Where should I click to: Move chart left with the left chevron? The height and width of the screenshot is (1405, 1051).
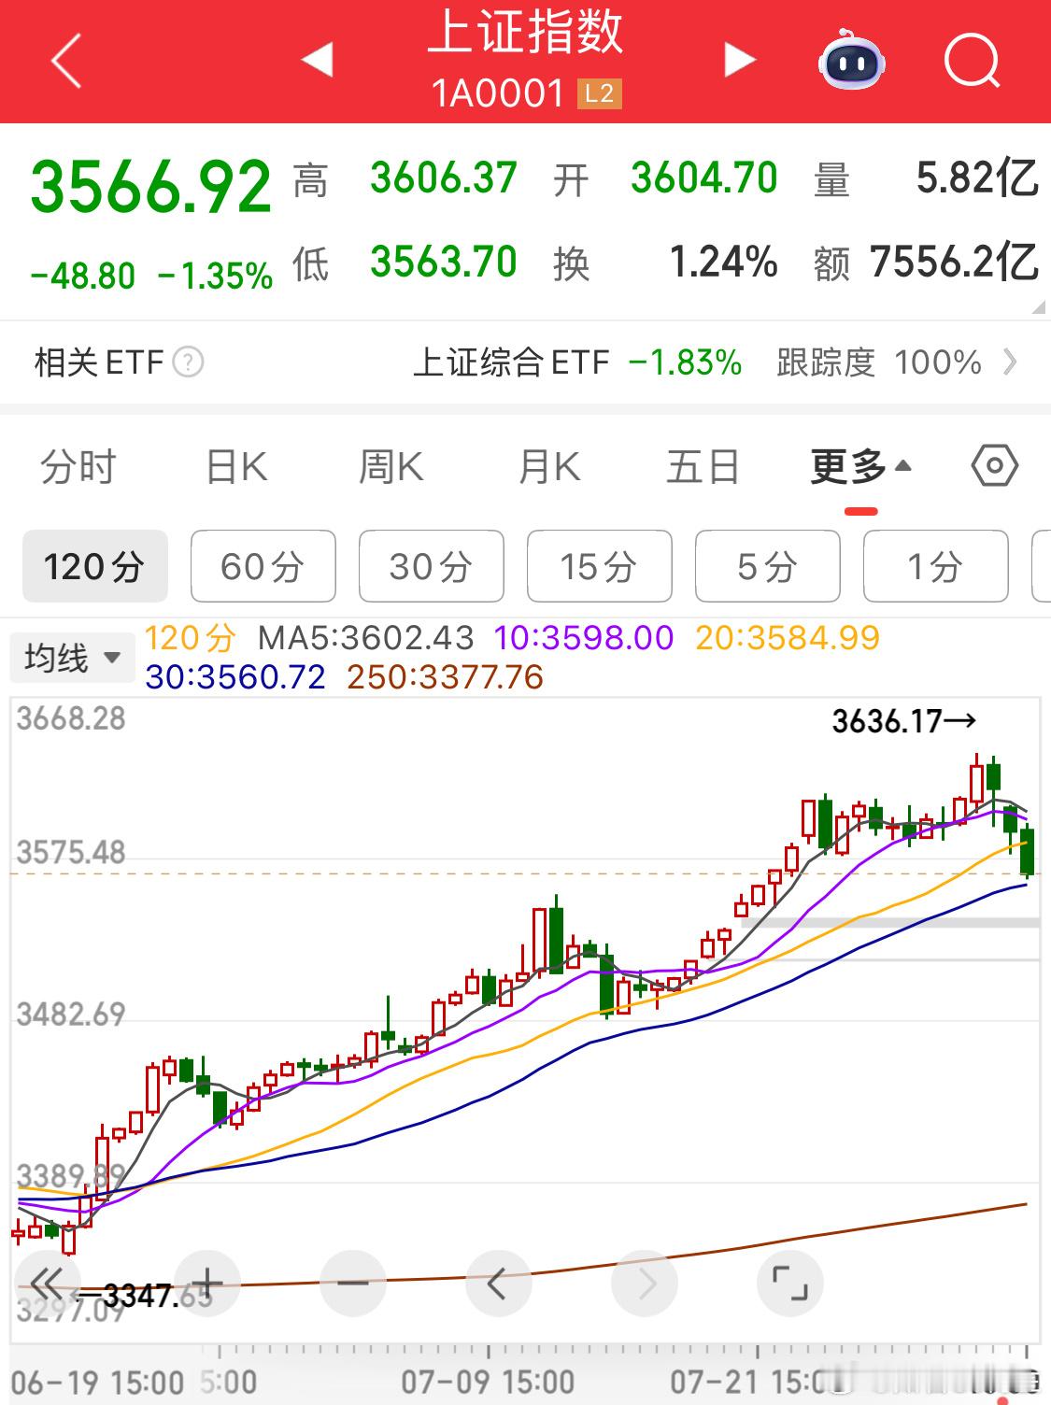coord(499,1284)
